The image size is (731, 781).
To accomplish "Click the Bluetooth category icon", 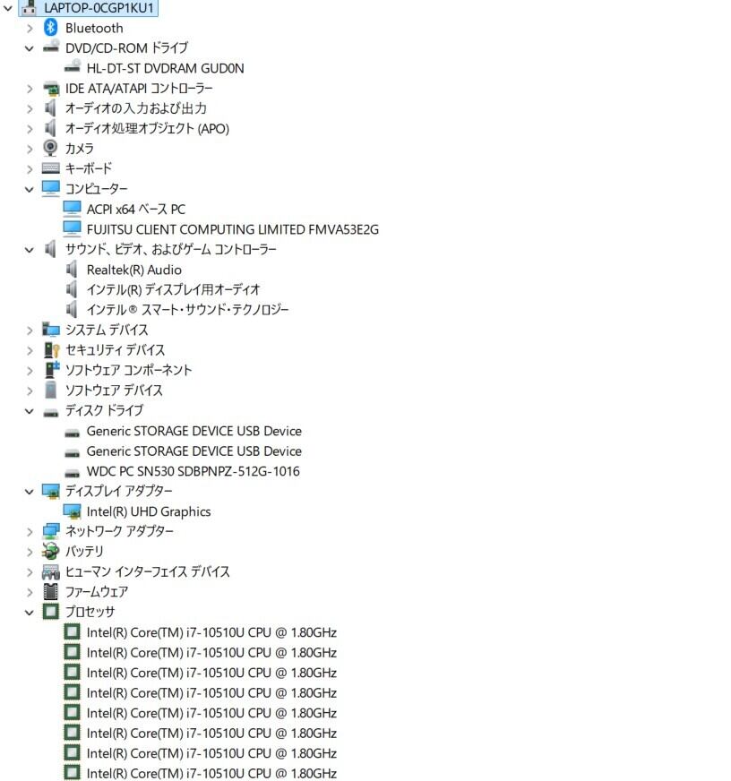I will pos(50,28).
